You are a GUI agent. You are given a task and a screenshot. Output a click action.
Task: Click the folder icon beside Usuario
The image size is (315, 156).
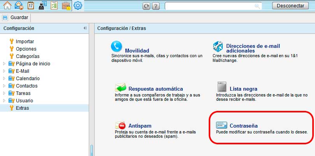click(x=11, y=101)
